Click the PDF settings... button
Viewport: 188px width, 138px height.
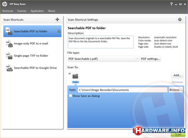(x=150, y=59)
